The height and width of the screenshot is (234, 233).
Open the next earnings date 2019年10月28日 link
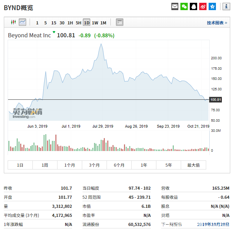[x=213, y=225]
